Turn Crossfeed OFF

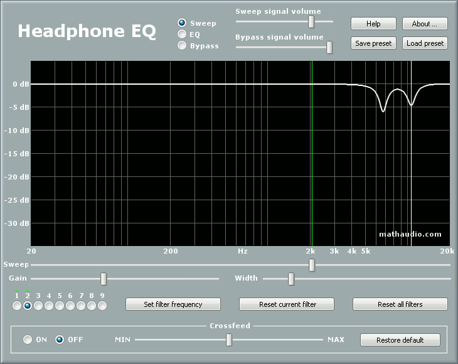click(x=60, y=340)
